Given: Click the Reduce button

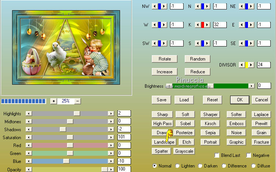Looking at the screenshot, I should [x=198, y=72].
